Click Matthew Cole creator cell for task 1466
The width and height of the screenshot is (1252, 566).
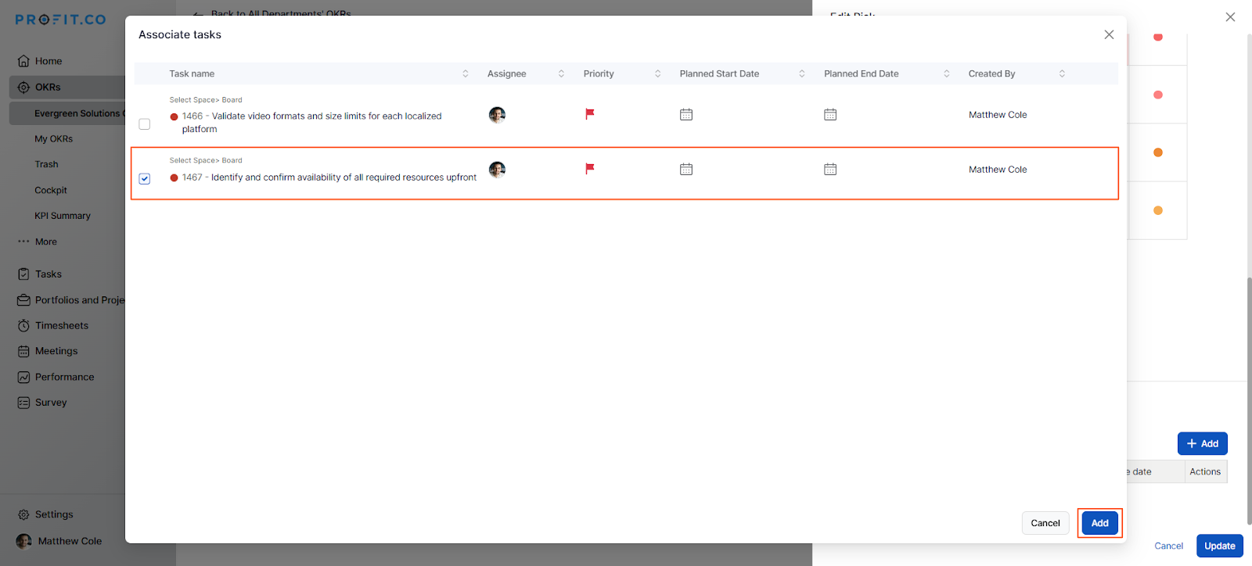[x=998, y=115]
